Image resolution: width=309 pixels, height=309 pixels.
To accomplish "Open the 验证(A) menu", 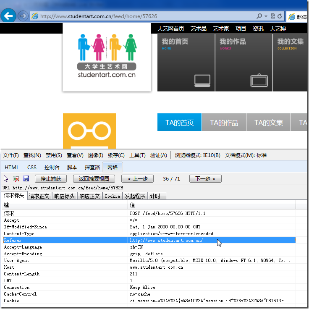I will (x=158, y=155).
